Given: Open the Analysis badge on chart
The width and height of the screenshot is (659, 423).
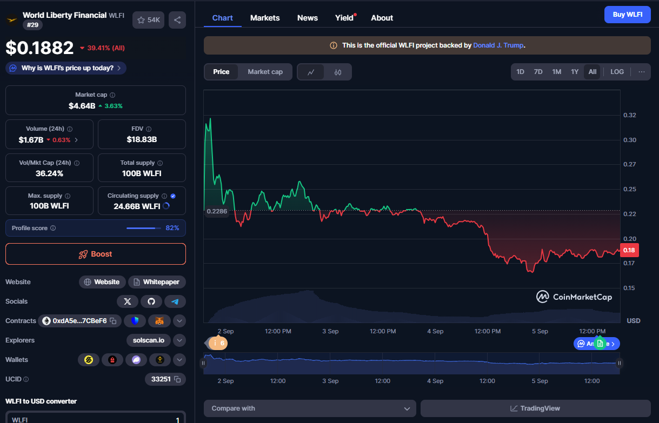Looking at the screenshot, I should click(x=596, y=344).
